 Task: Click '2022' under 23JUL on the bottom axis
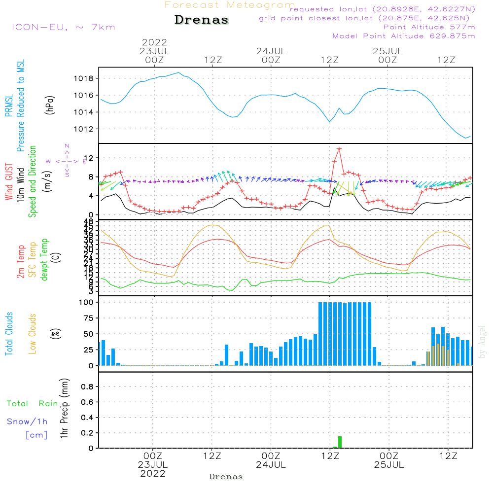click(153, 473)
